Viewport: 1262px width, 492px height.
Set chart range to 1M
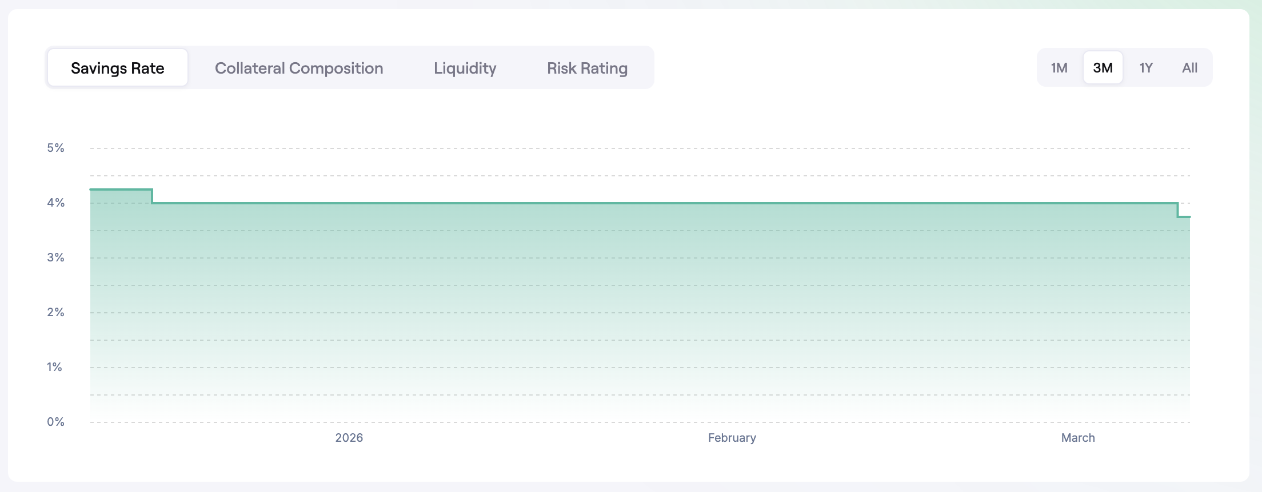point(1059,68)
